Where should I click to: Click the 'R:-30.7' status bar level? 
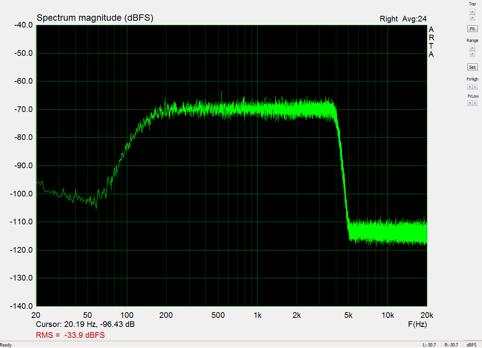point(451,345)
